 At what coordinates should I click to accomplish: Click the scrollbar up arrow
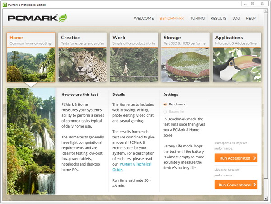[x=266, y=11]
